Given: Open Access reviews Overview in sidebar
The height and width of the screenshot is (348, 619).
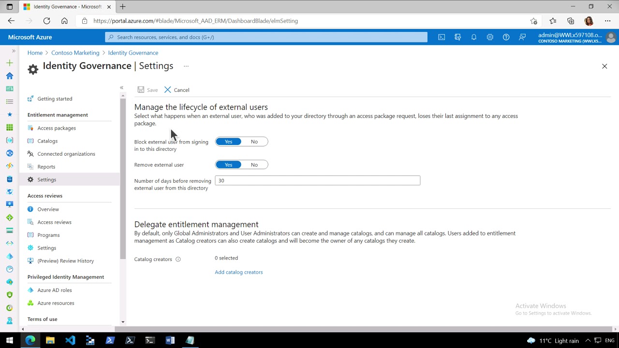Looking at the screenshot, I should [48, 209].
